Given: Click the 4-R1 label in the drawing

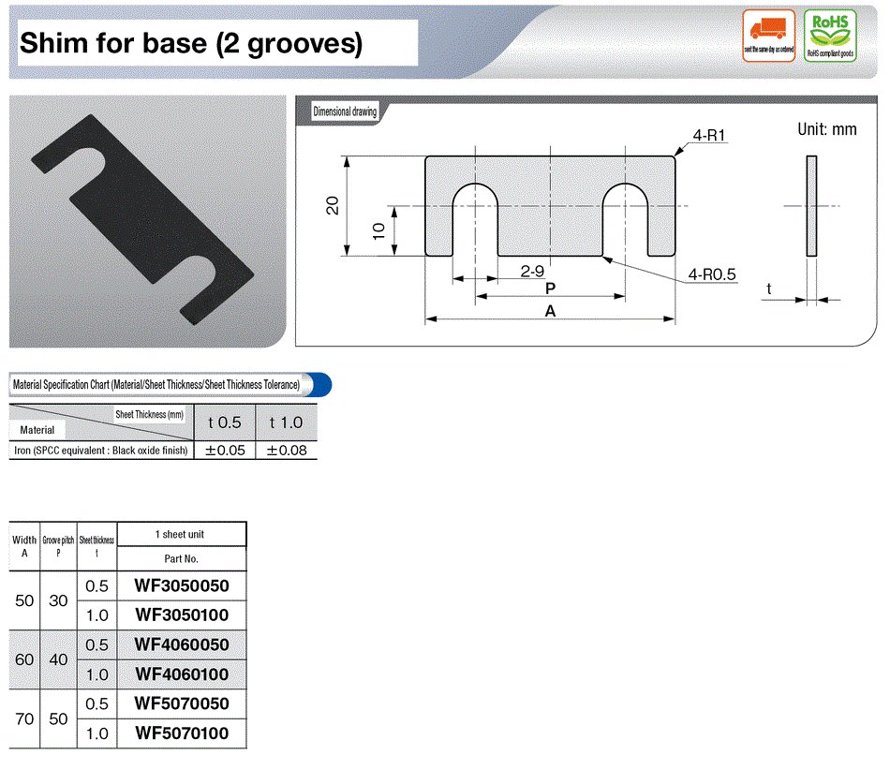Looking at the screenshot, I should click(x=710, y=136).
